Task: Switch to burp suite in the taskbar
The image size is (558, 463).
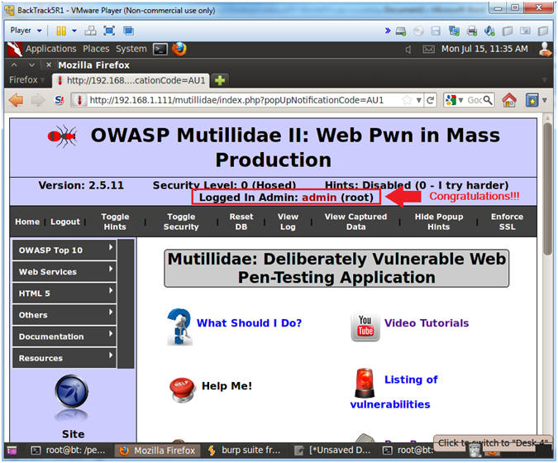Action: (245, 451)
